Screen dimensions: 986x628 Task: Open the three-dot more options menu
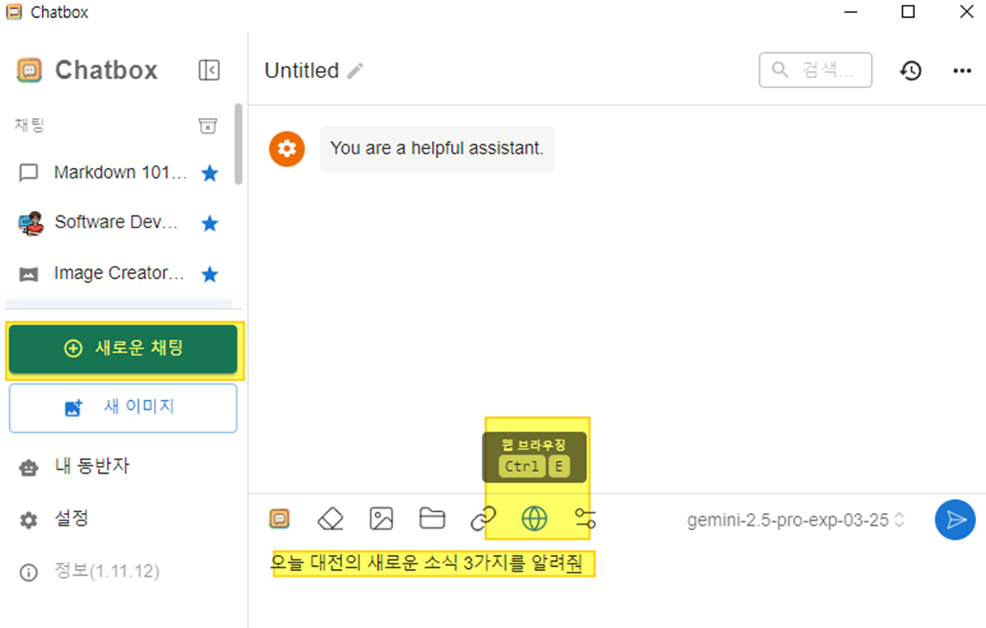(x=962, y=71)
